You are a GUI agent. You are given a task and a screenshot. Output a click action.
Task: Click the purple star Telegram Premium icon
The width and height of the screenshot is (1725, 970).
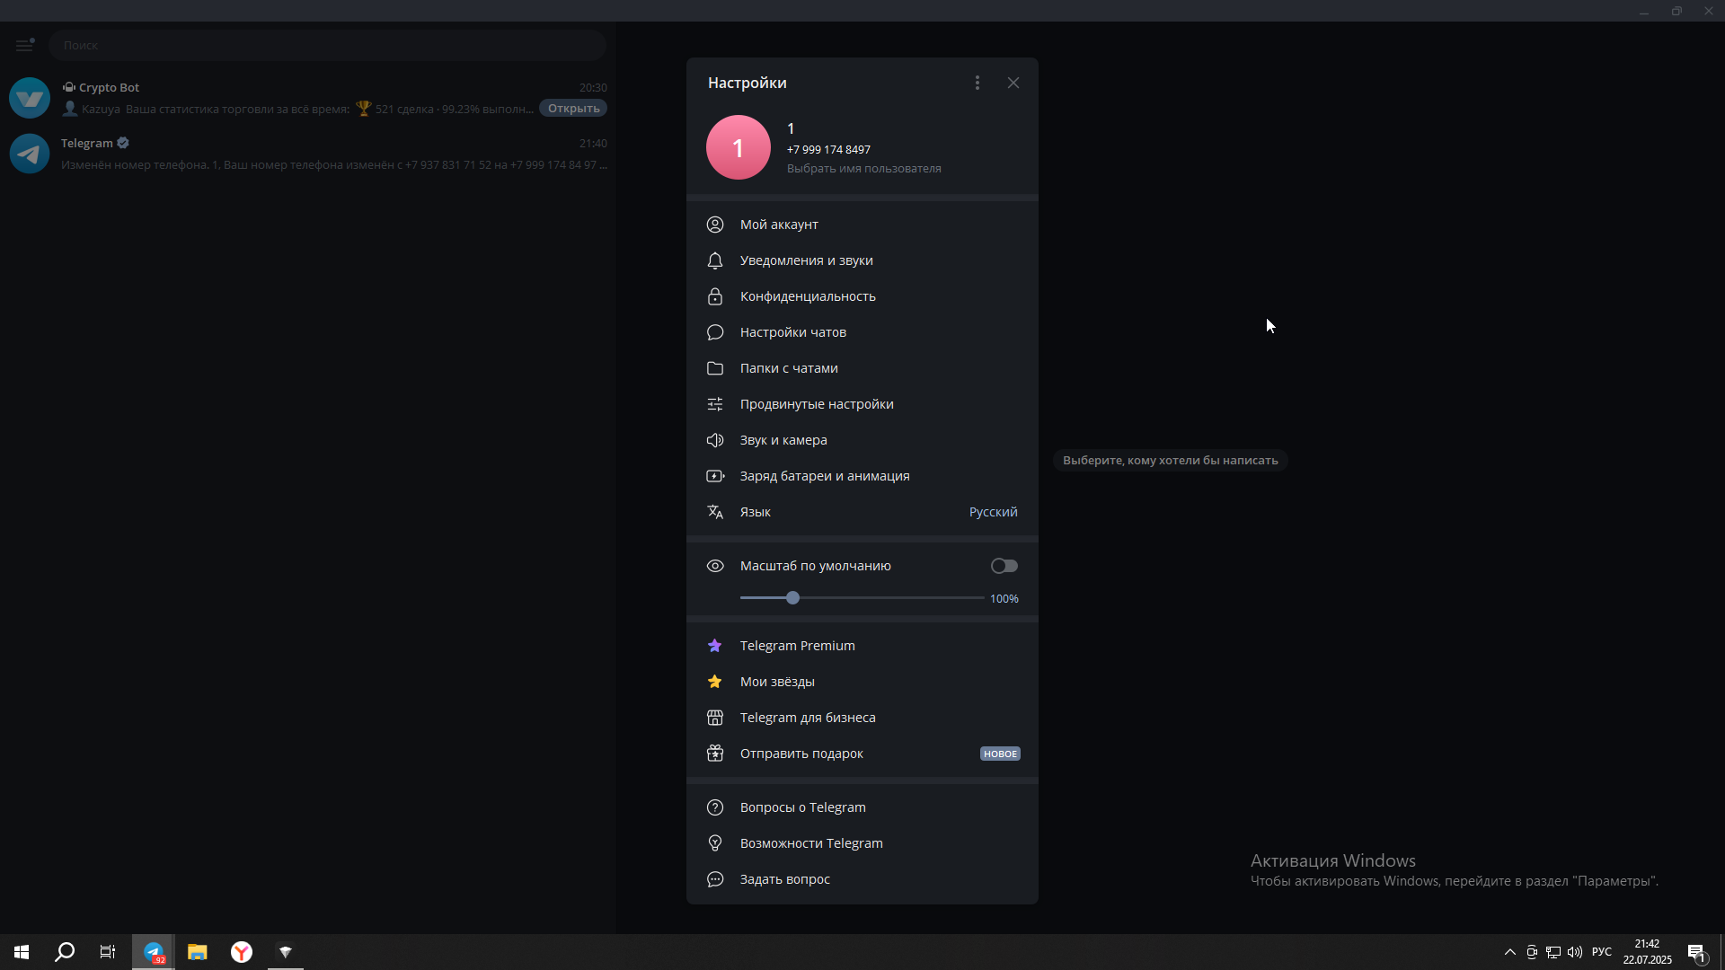[715, 646]
